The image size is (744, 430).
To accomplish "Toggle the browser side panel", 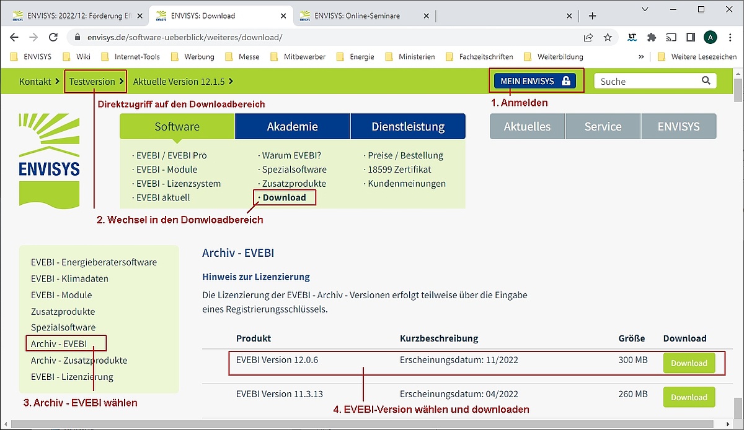I will point(691,37).
